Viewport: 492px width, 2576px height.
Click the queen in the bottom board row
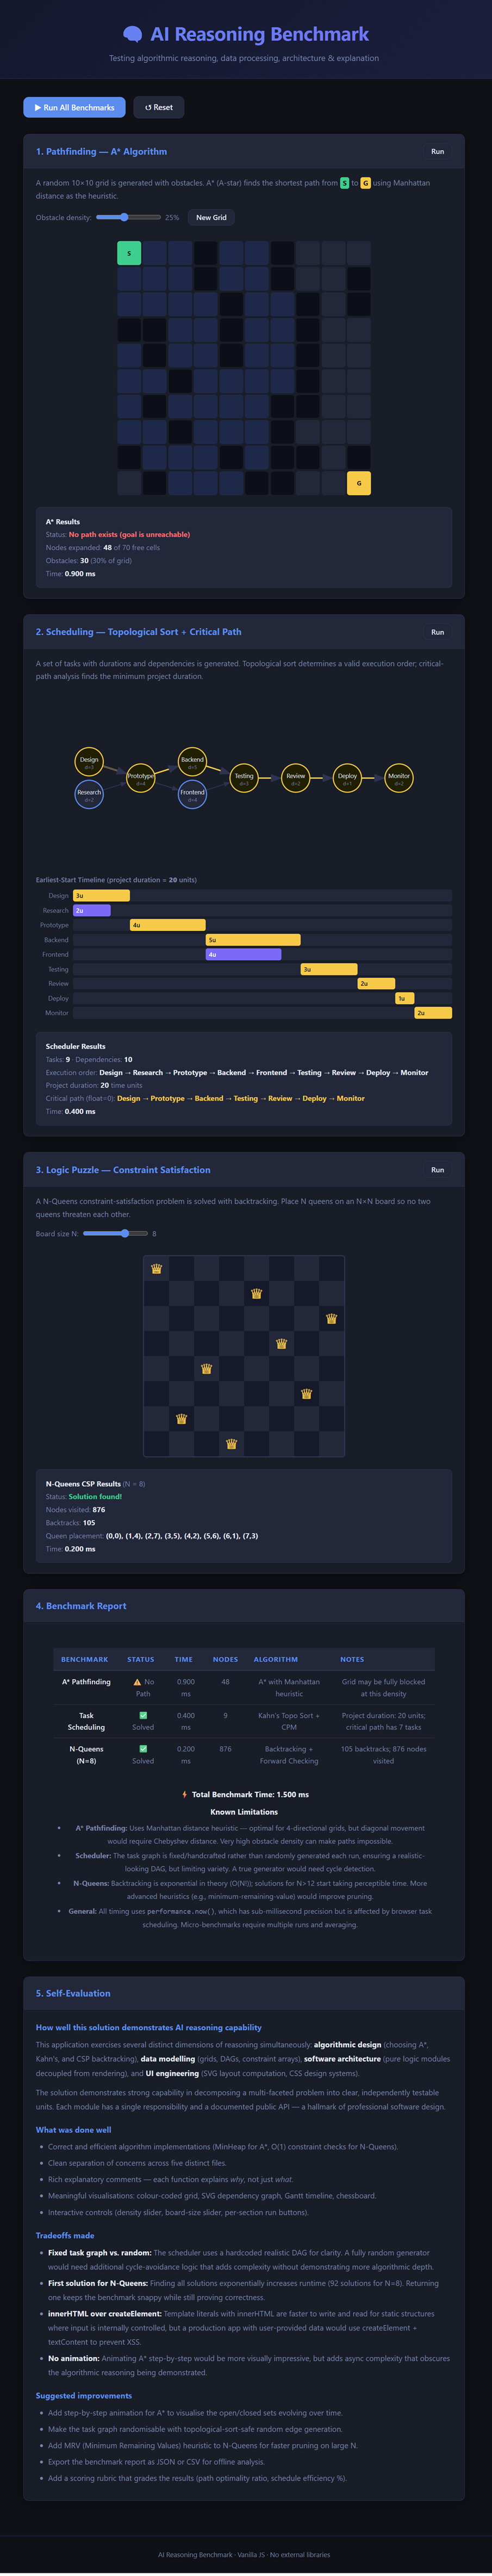pyautogui.click(x=232, y=1444)
